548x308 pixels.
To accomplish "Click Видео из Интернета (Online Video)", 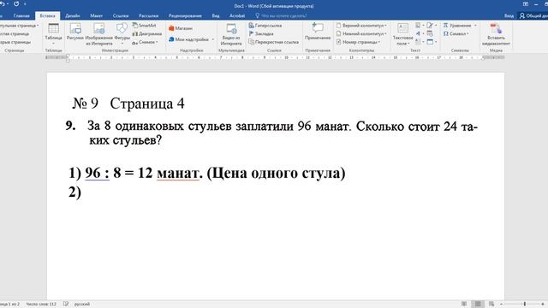I will coord(231,34).
